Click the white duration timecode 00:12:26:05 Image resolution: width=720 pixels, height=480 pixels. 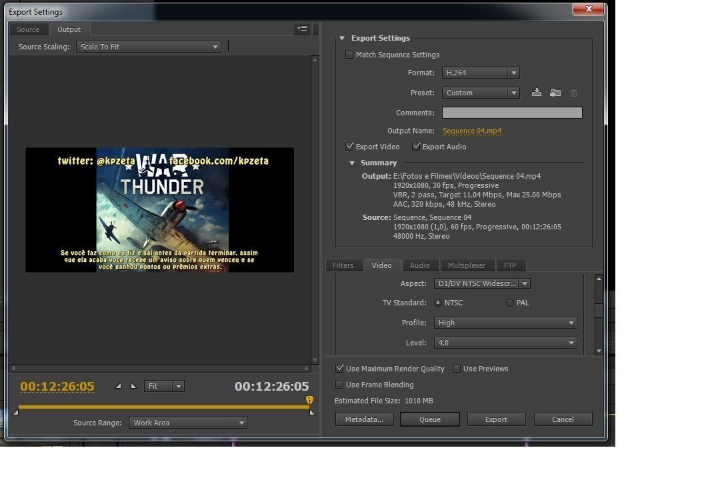[272, 386]
